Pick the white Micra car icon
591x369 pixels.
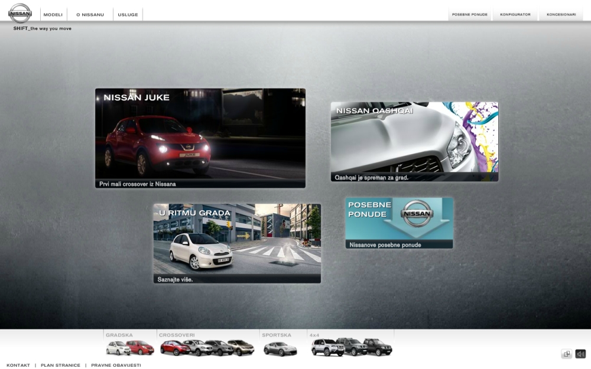coord(118,348)
